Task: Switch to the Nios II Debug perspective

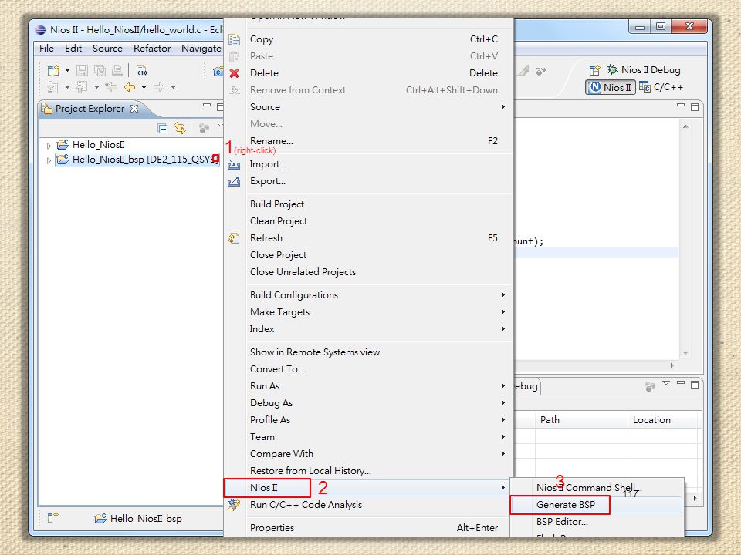Action: click(644, 70)
